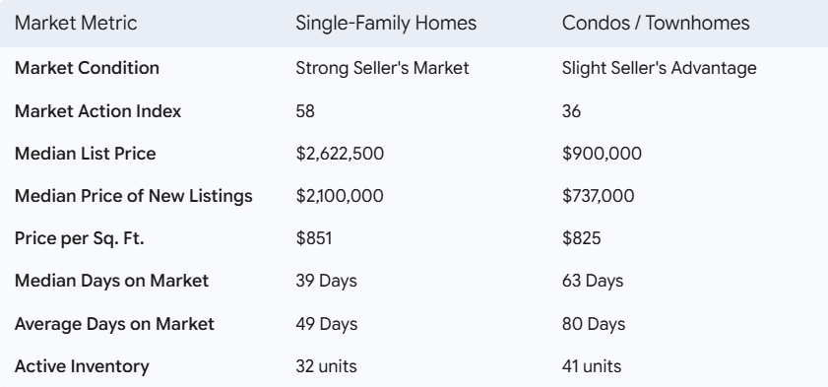Select the 63 Days median value

pos(593,281)
